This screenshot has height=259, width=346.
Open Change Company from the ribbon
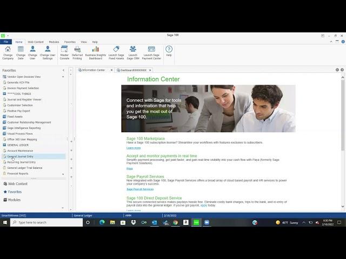tap(8, 53)
